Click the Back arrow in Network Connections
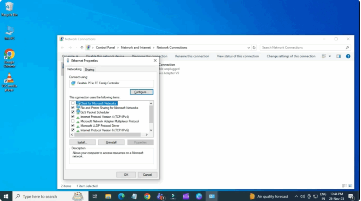 [x=62, y=47]
